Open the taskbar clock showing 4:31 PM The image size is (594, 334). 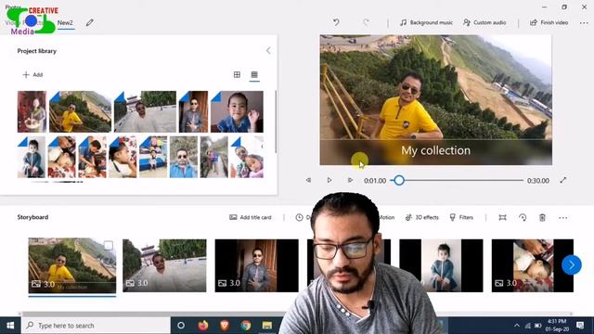click(x=558, y=326)
